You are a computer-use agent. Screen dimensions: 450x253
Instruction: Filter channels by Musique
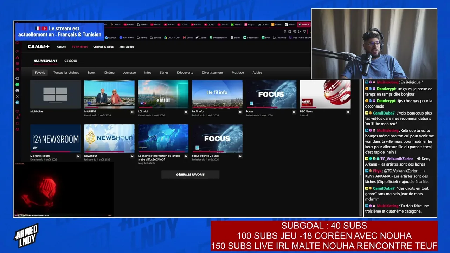[x=238, y=73]
